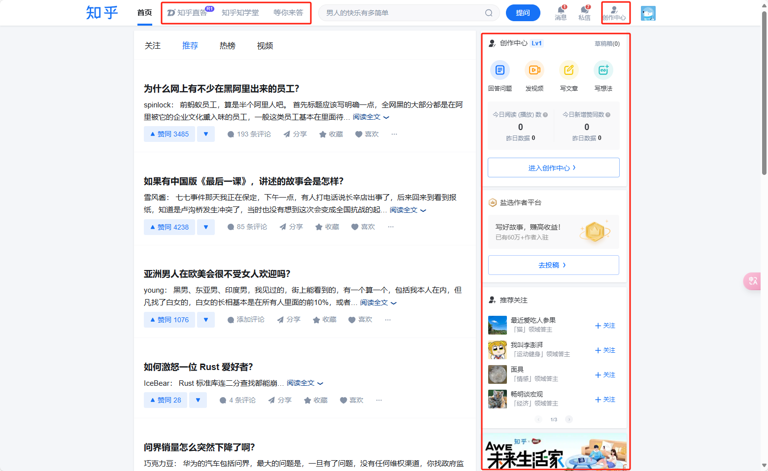Downvote the 亚洲男人 answer
768x471 pixels.
coord(206,319)
